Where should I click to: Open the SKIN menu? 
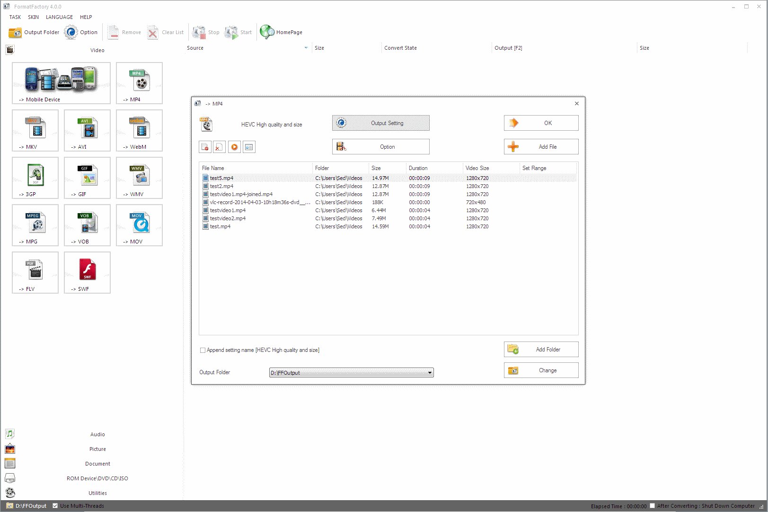coord(33,17)
